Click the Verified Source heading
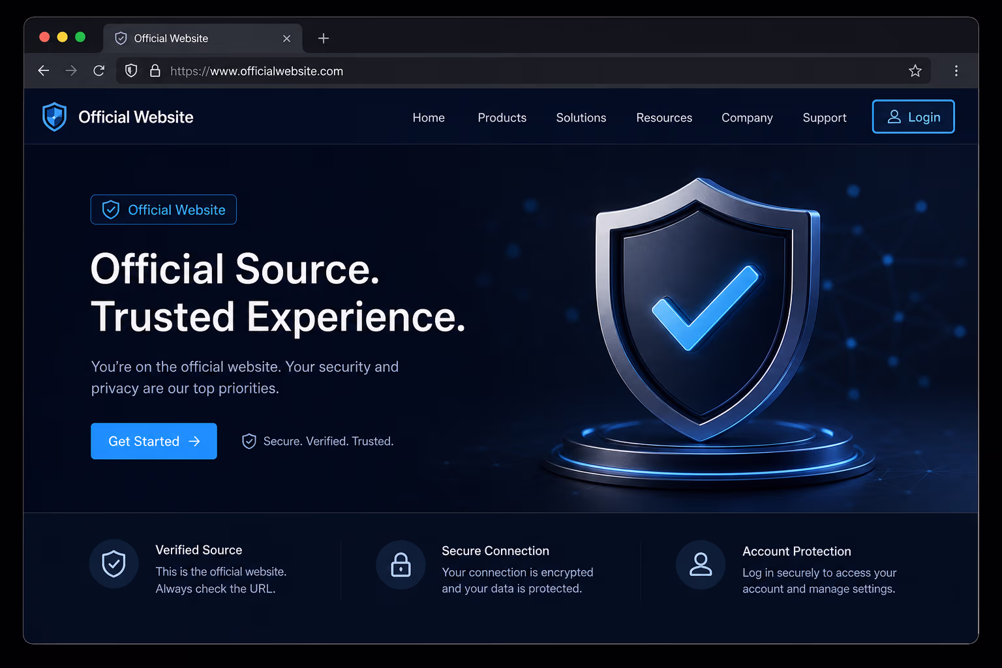Viewport: 1002px width, 668px height. point(199,550)
